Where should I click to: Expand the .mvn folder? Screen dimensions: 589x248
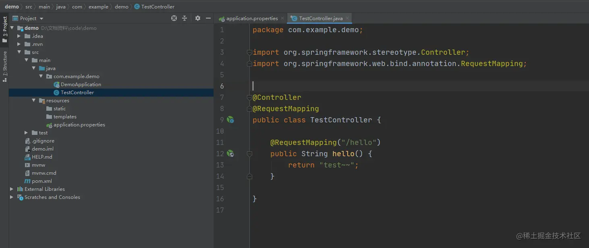pyautogui.click(x=19, y=44)
